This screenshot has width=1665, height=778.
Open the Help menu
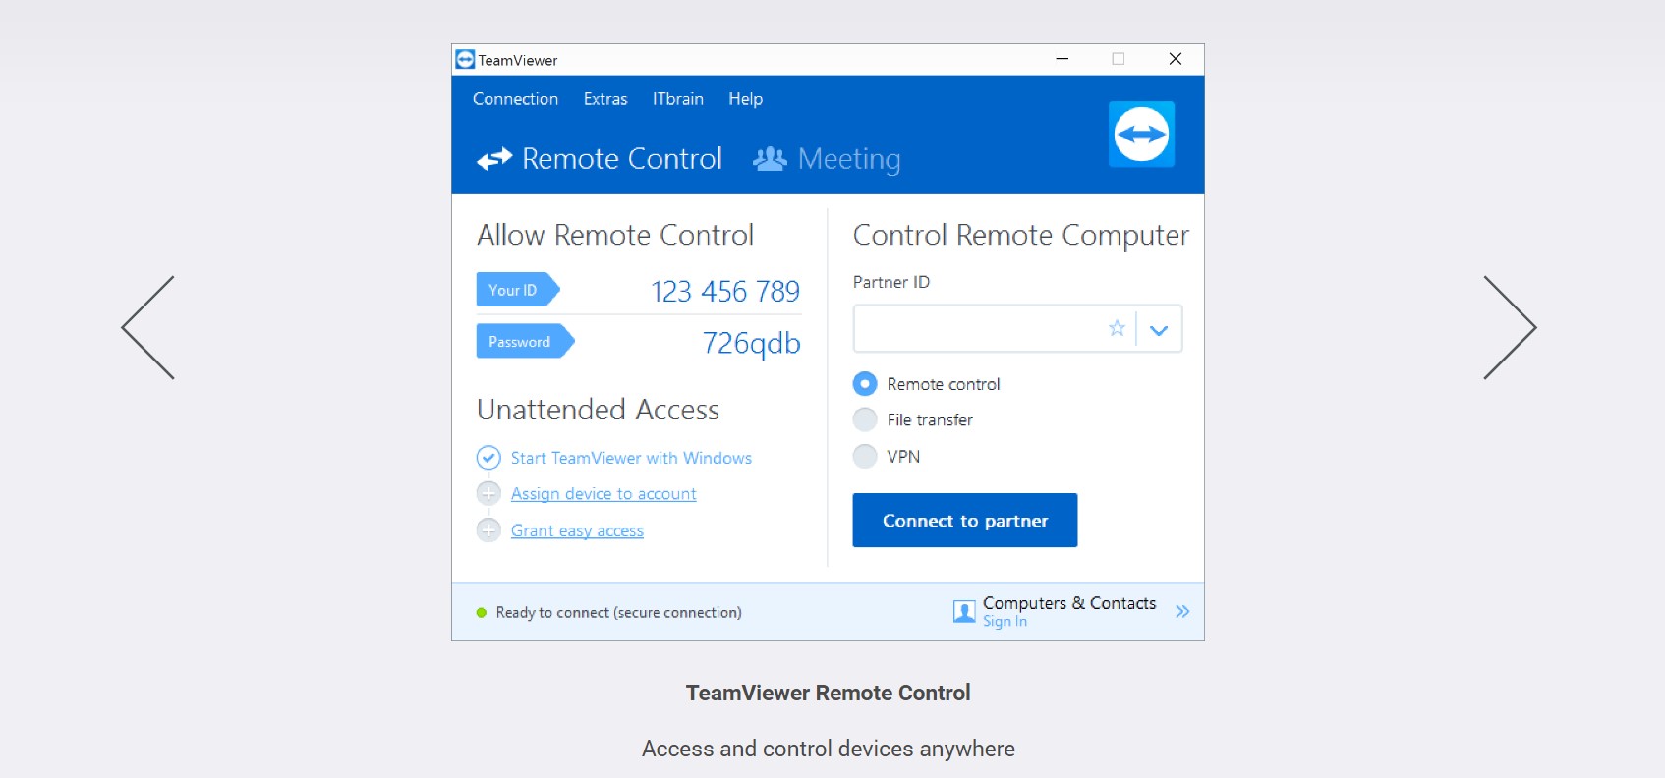[x=745, y=99]
